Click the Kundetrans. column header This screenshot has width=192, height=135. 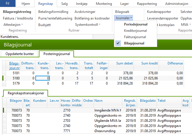(43, 65)
